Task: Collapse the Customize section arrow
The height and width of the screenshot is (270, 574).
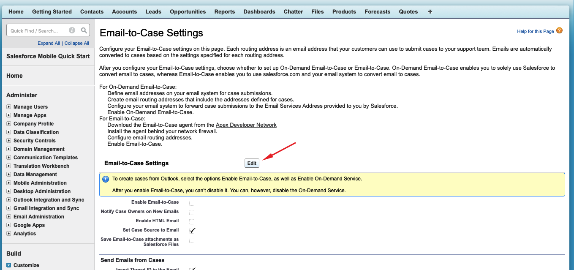Action: [x=9, y=265]
